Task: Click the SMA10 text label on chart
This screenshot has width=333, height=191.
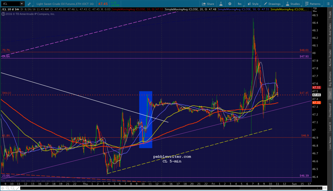Action: coord(7,93)
